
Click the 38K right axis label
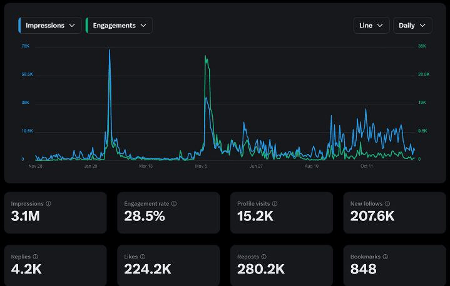422,46
